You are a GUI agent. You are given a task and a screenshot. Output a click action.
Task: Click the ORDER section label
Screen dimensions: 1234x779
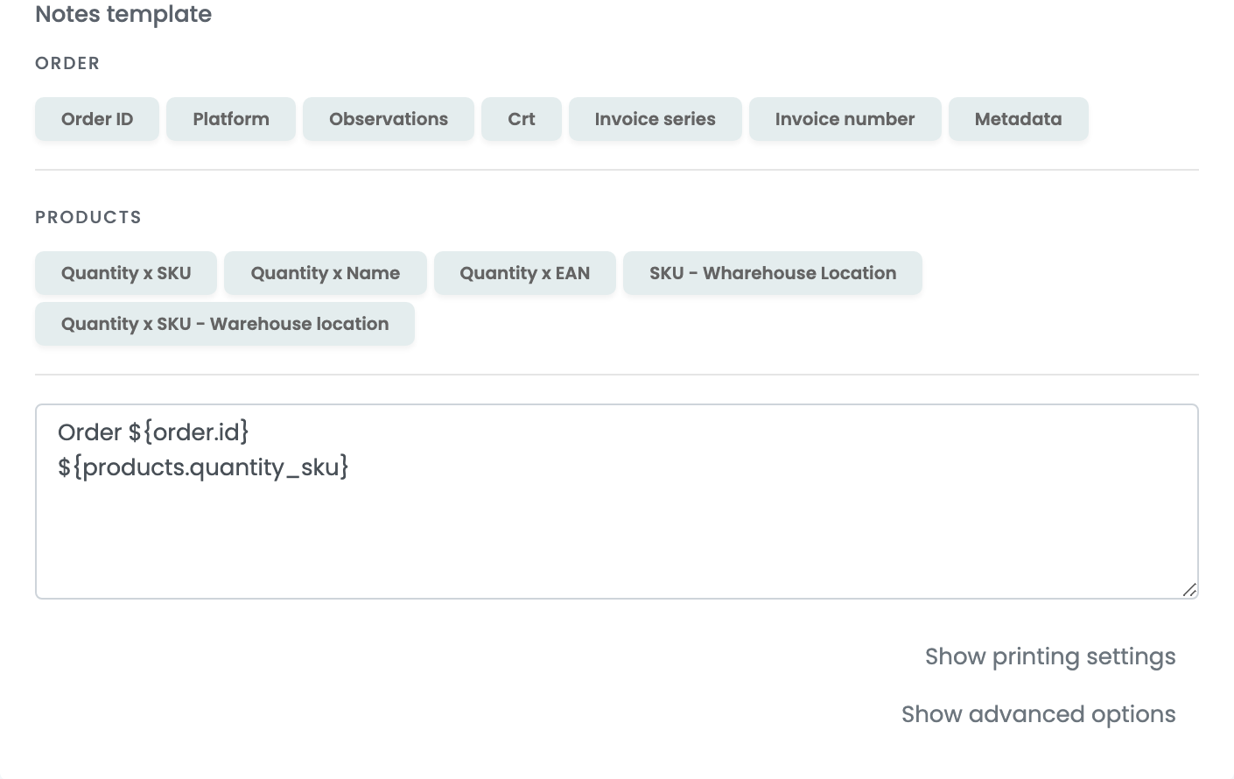click(x=67, y=63)
